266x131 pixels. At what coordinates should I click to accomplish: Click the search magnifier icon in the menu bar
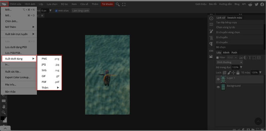pos(118,4)
